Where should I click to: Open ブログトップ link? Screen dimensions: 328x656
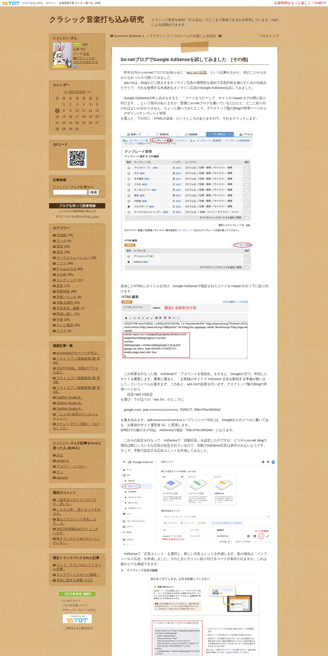pos(269,36)
